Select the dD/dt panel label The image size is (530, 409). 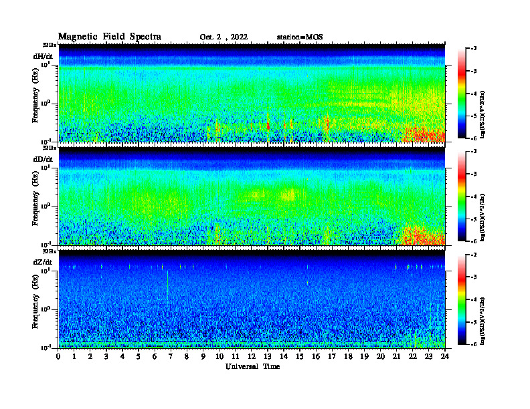tap(43, 159)
